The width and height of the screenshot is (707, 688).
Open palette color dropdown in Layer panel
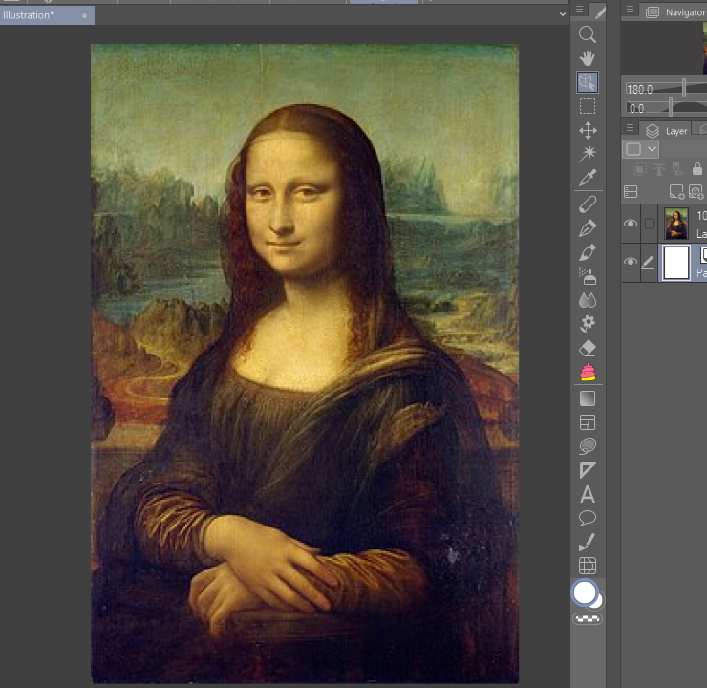coord(641,149)
